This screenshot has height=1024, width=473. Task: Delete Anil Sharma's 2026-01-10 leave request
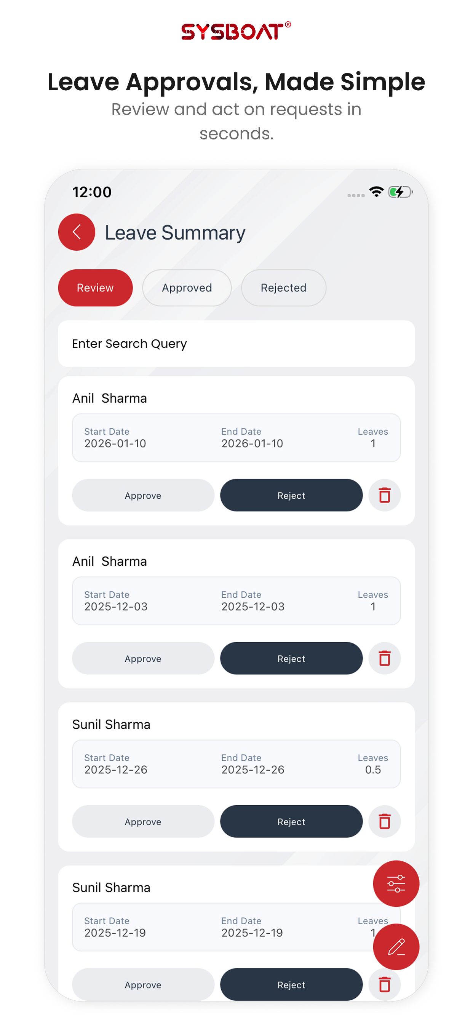tap(384, 495)
